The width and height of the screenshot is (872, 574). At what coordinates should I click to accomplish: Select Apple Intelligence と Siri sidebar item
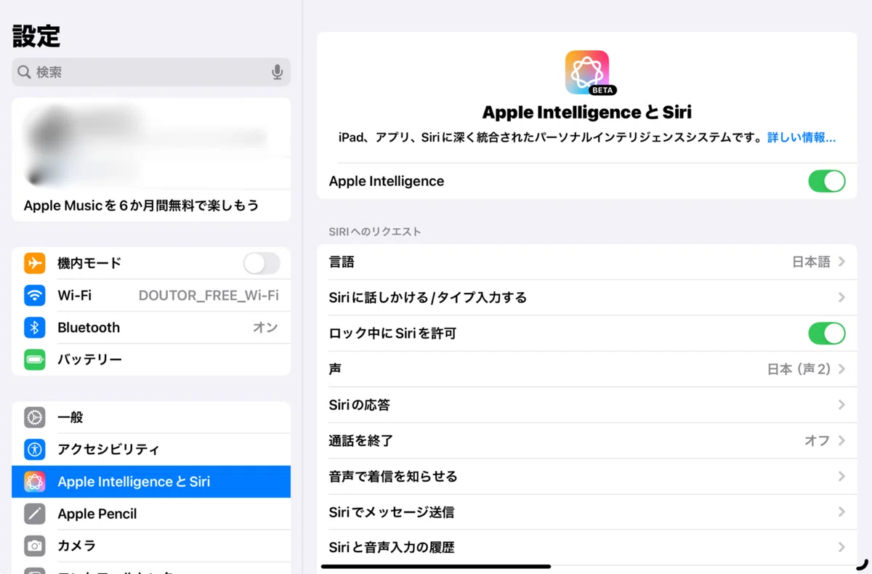(151, 481)
